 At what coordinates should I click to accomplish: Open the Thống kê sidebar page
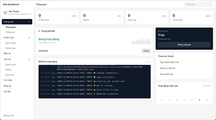[x=10, y=32]
